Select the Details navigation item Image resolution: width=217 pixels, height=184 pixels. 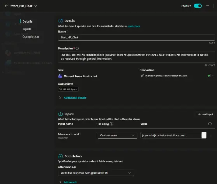[x=27, y=21]
